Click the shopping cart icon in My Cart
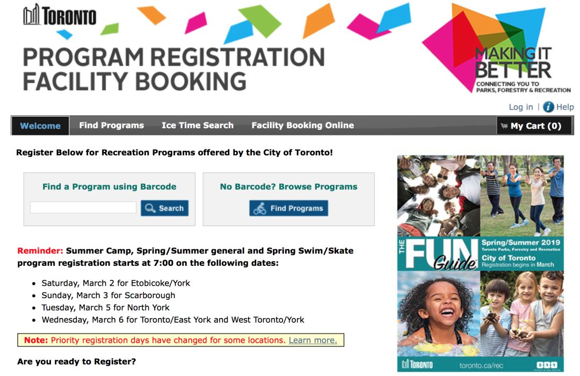Viewport: 580px width, 376px height. click(x=504, y=126)
